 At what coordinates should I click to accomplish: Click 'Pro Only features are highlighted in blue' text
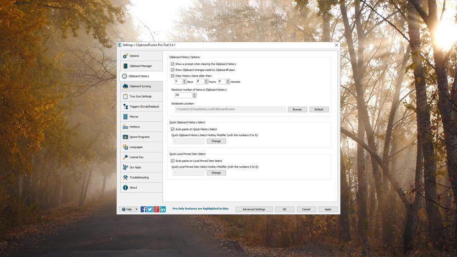[x=200, y=209]
